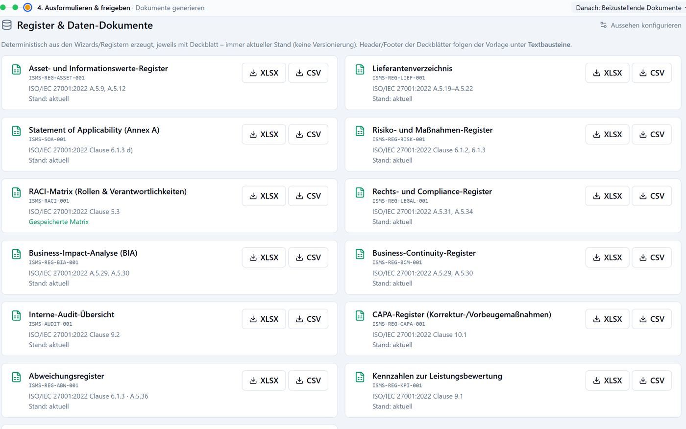The height and width of the screenshot is (429, 686).
Task: Click spreadsheet icon of Lieferantenverzeichnis card
Action: click(360, 70)
